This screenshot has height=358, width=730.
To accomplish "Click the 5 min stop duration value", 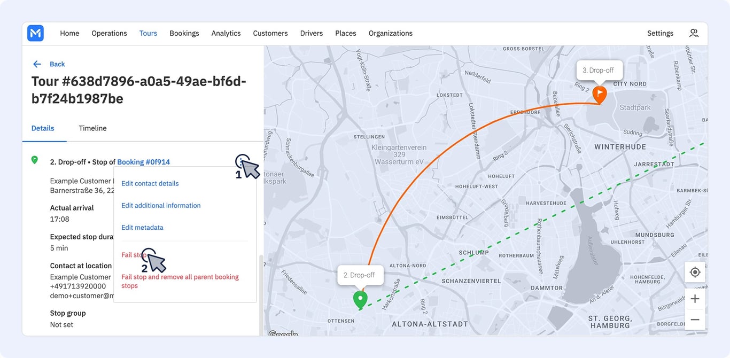I will tap(59, 248).
